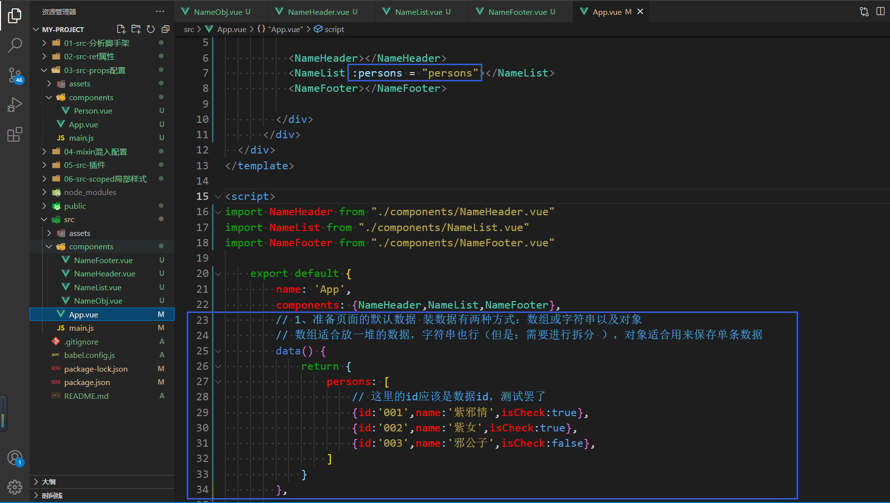Expand the 大纲 outline section
Image resolution: width=890 pixels, height=503 pixels.
pos(102,482)
